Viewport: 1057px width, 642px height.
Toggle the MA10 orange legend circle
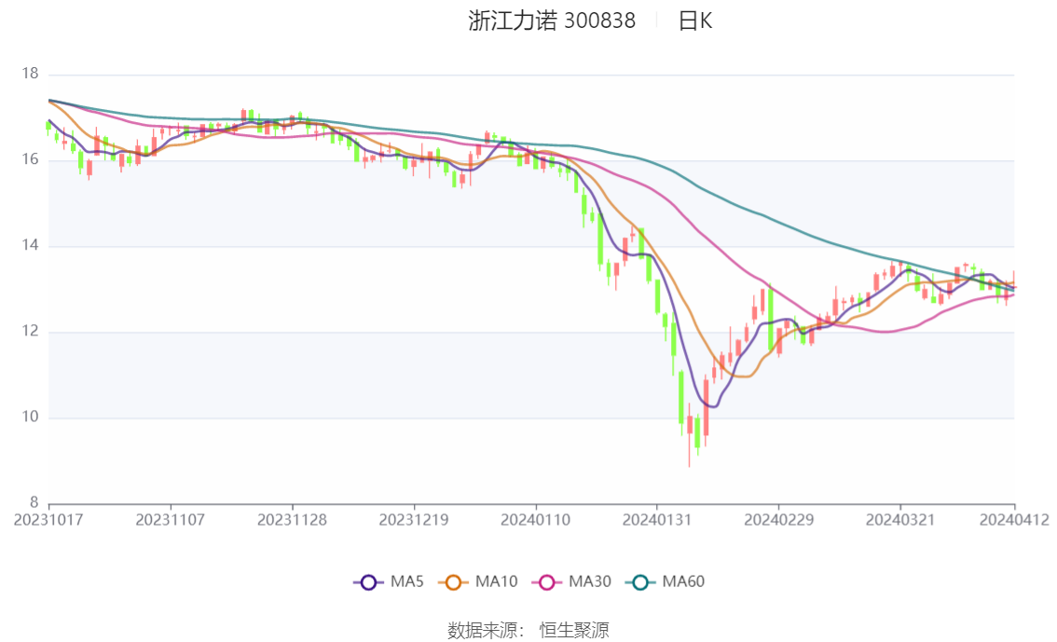(x=453, y=582)
